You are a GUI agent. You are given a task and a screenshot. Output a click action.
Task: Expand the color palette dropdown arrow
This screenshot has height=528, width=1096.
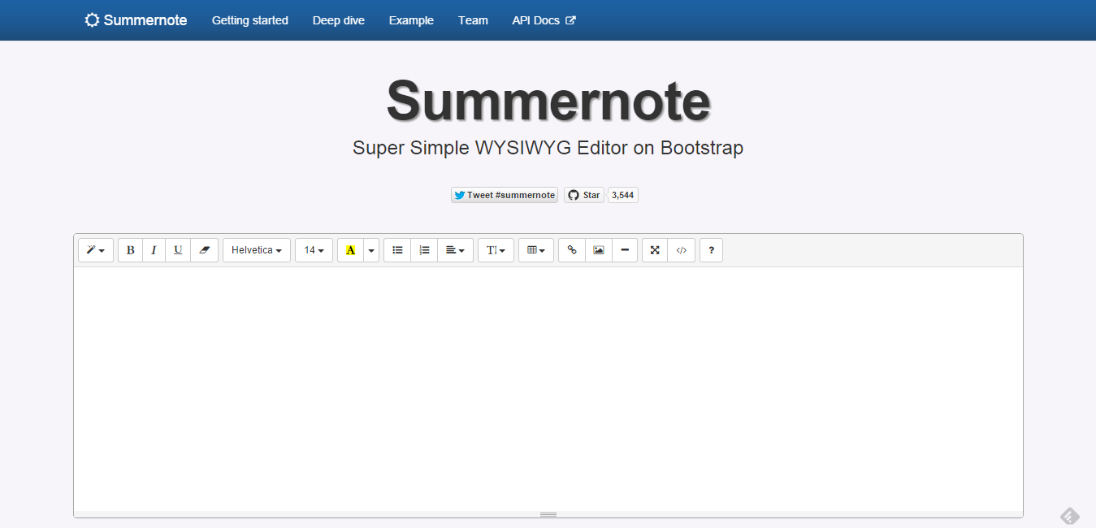tap(371, 250)
